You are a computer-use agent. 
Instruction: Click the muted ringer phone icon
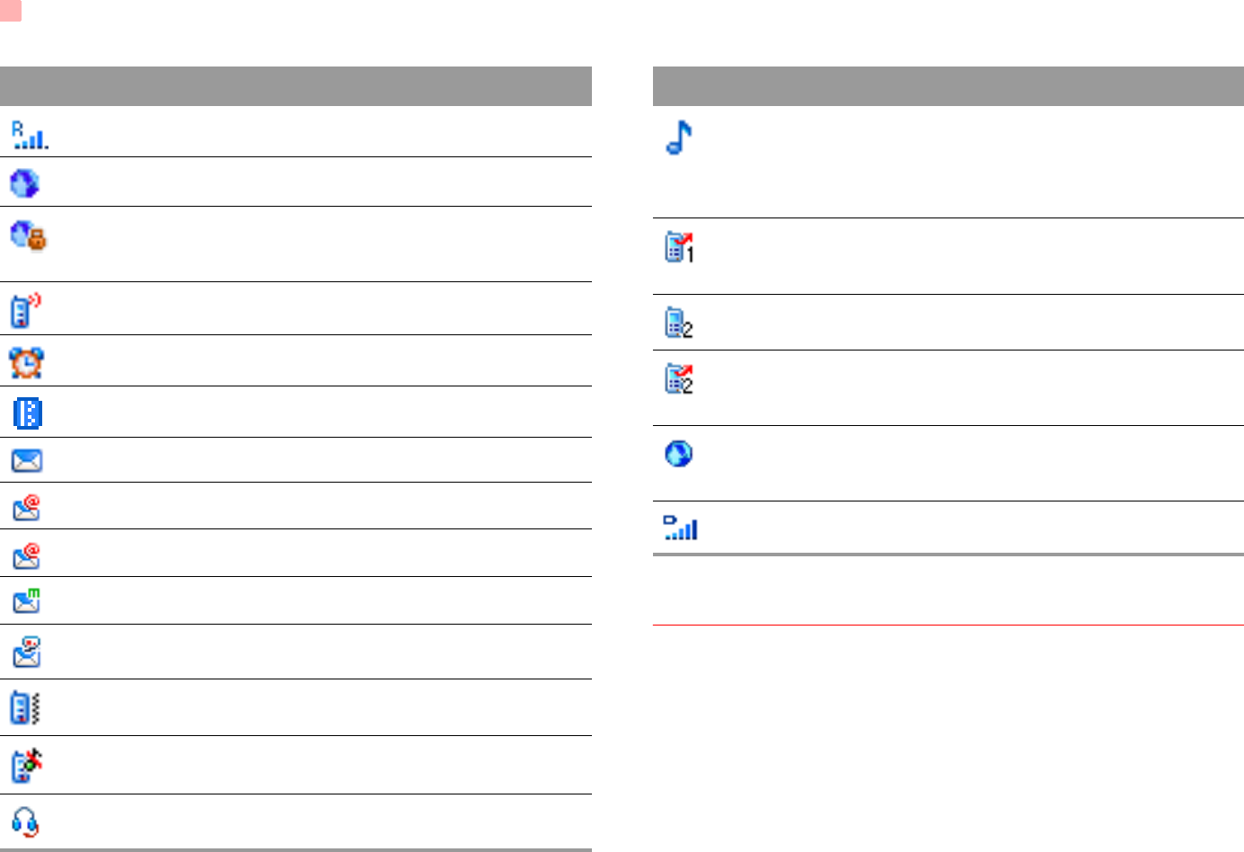[x=27, y=766]
